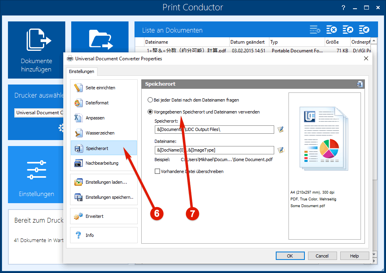Click list icon with down-left arrow
The image size is (386, 273).
364,30
